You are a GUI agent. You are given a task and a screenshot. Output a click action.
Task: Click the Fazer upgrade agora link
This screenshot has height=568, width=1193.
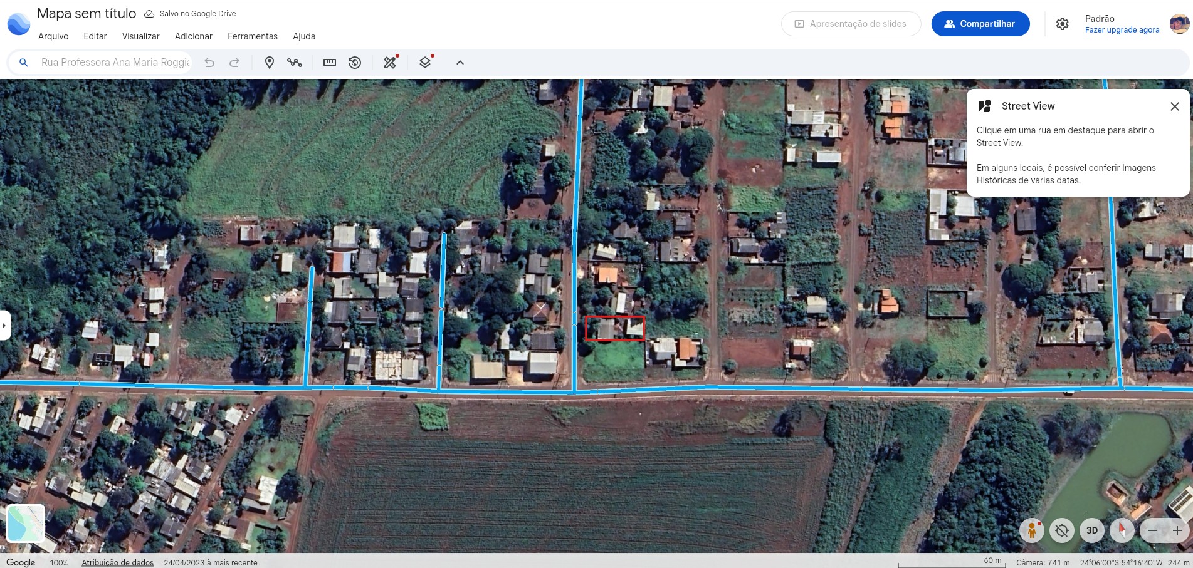point(1122,30)
